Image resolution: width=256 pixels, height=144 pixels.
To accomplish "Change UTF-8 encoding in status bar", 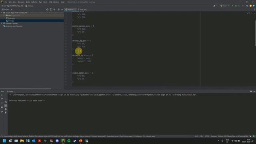I will pyautogui.click(x=207, y=136).
